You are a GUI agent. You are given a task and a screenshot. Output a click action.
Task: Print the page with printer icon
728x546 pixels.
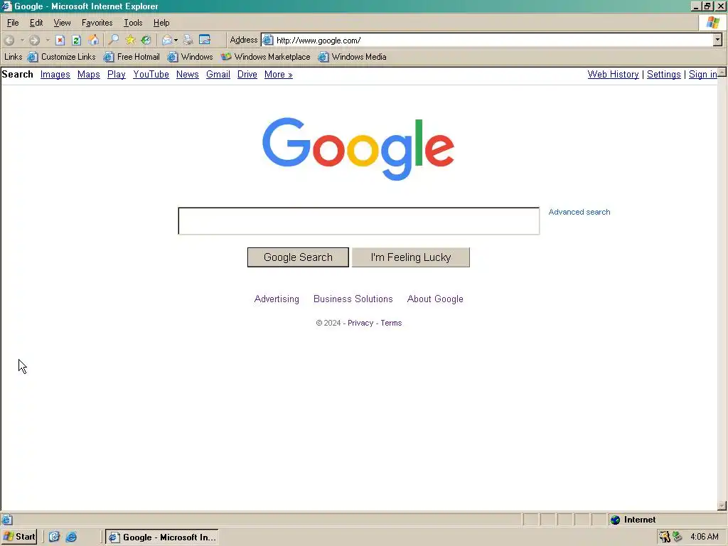188,41
